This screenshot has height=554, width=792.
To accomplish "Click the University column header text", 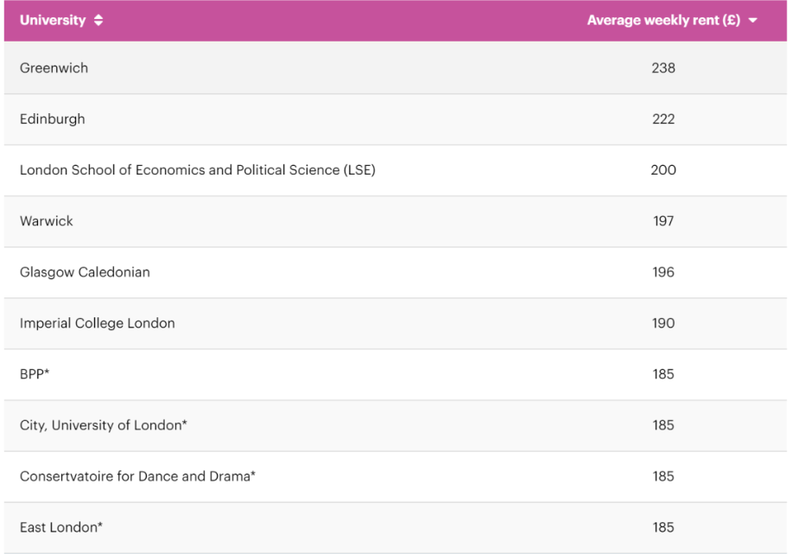I will pos(53,21).
